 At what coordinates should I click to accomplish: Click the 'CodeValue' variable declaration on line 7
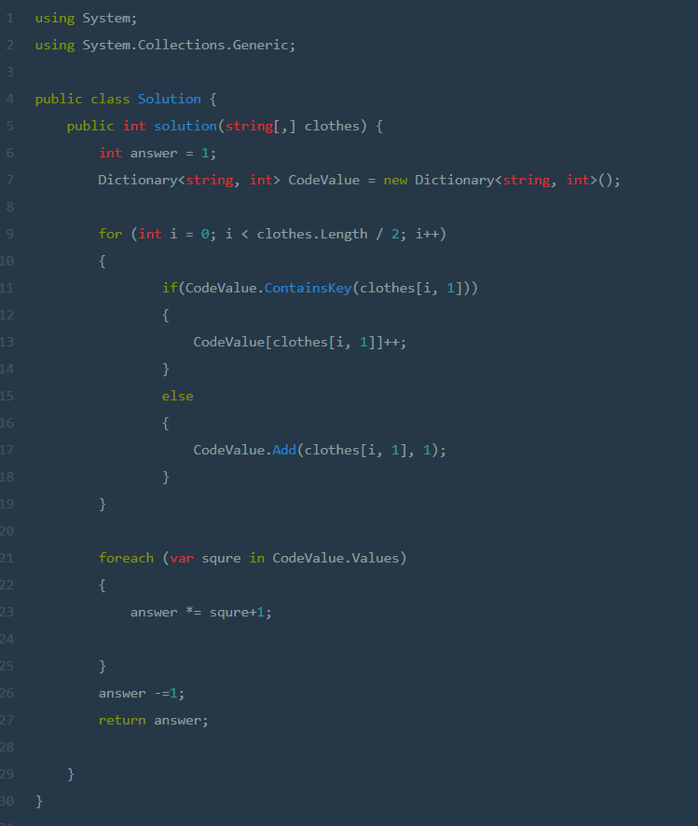(323, 180)
